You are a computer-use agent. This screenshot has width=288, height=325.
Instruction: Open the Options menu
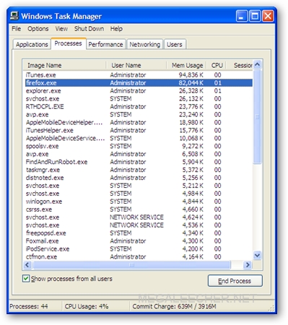pos(38,29)
